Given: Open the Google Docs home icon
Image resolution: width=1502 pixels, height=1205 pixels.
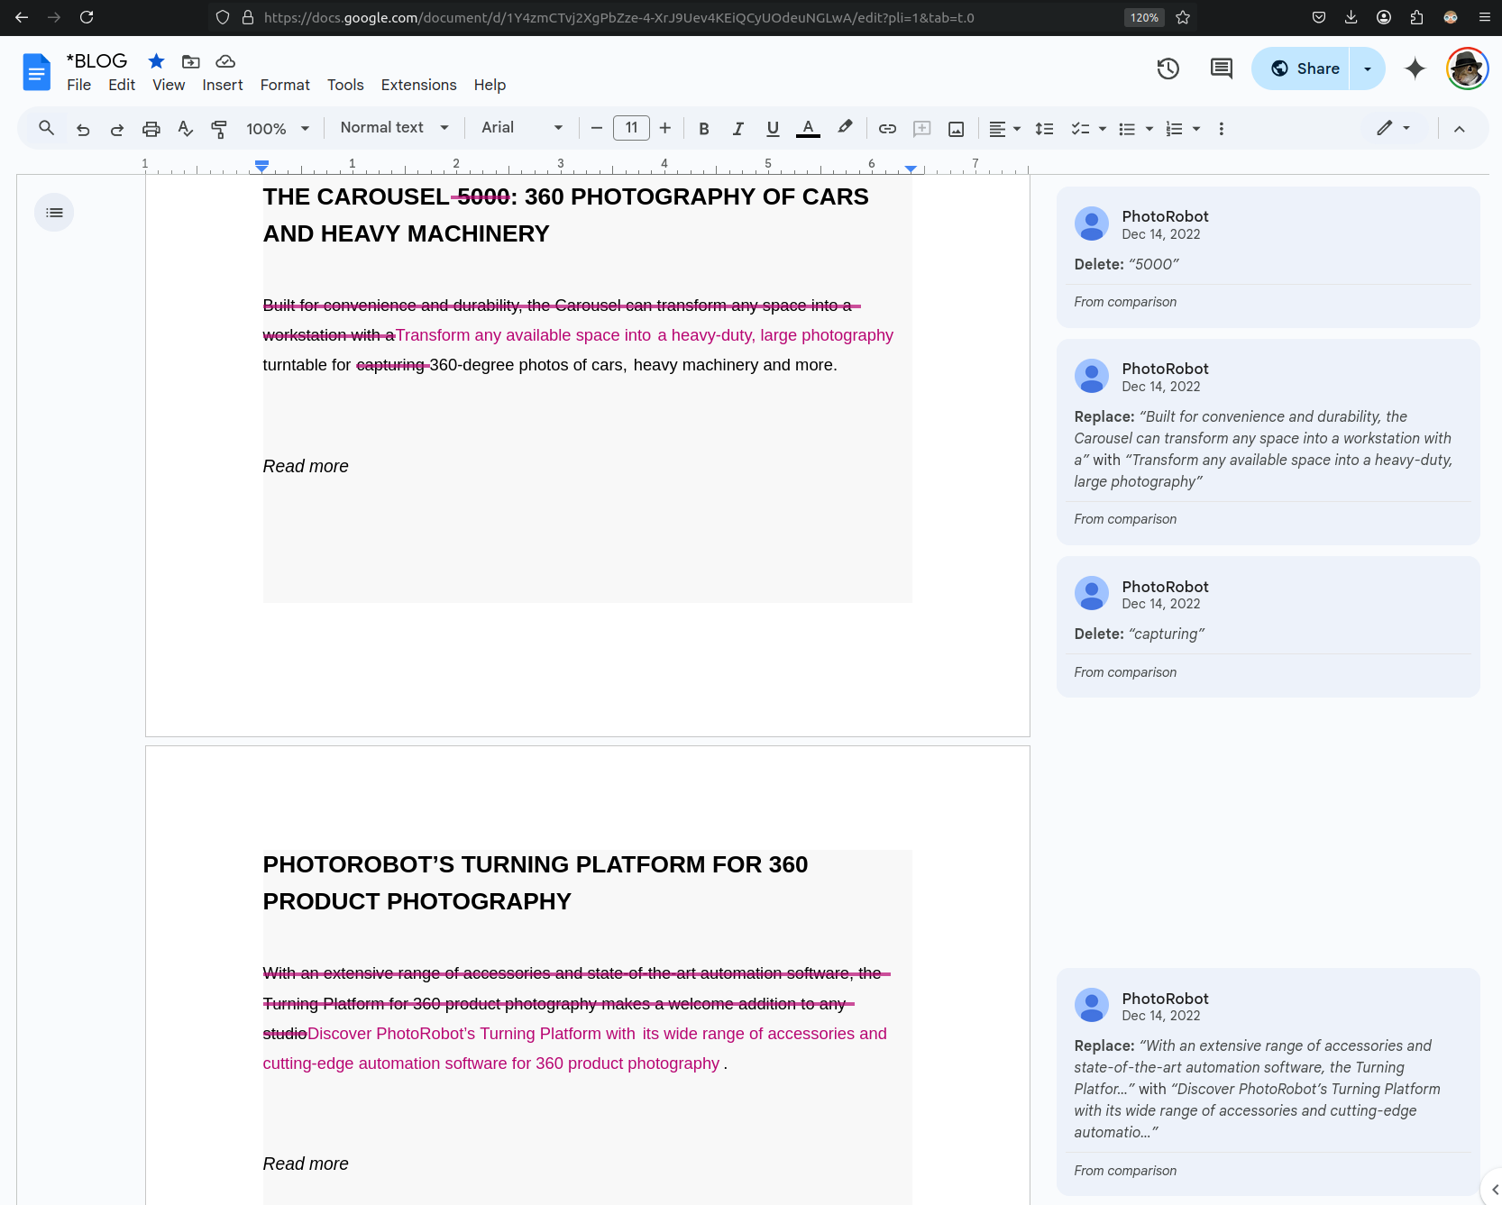Looking at the screenshot, I should pos(37,72).
